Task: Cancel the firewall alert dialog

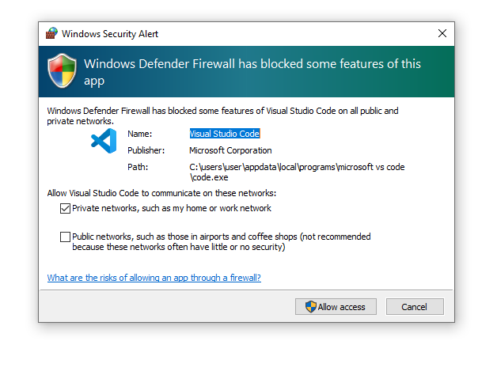Action: coord(414,307)
